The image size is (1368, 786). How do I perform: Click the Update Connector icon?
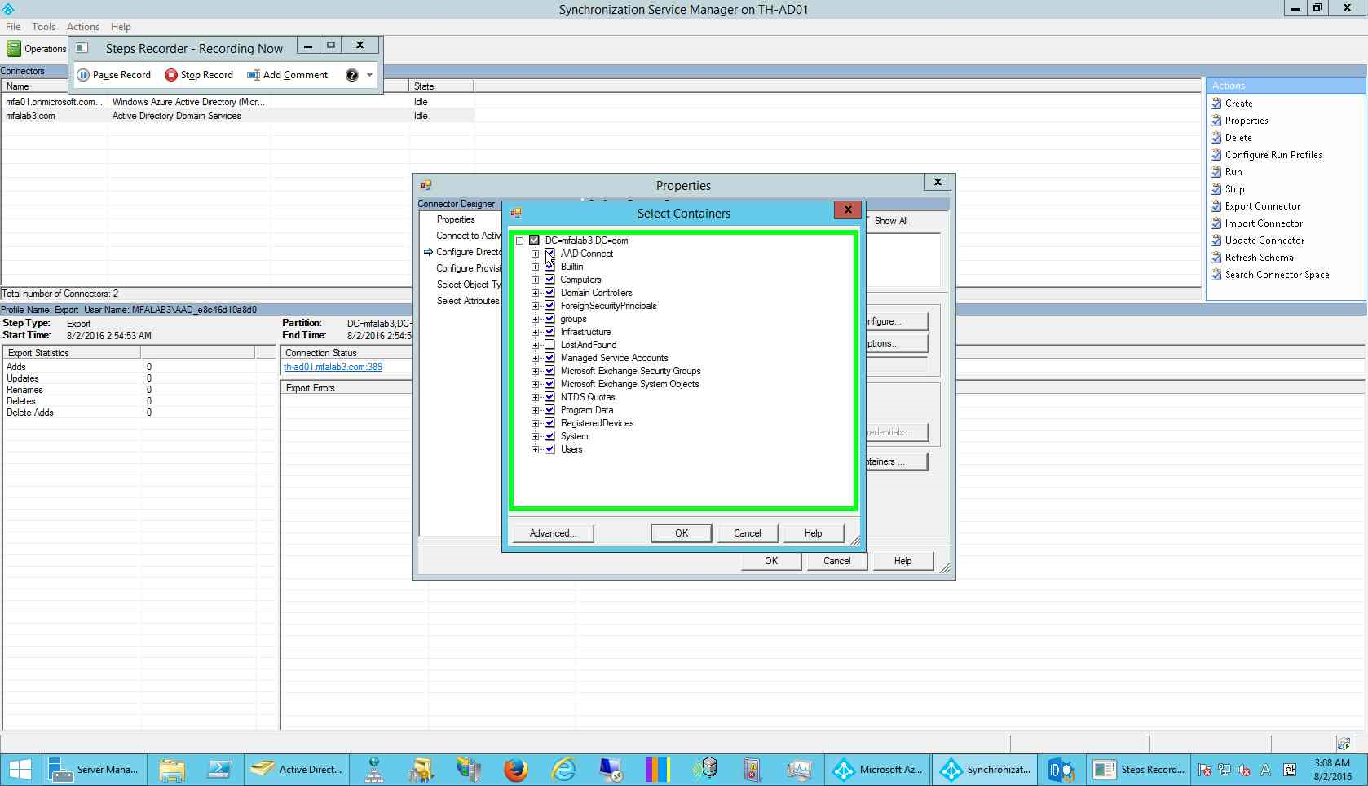(x=1216, y=241)
